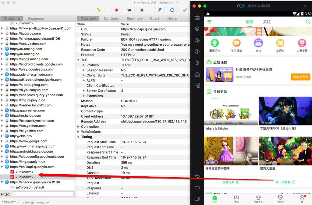Tap the 查看更多 link
Image resolution: width=312 pixels, height=205 pixels.
click(x=231, y=182)
